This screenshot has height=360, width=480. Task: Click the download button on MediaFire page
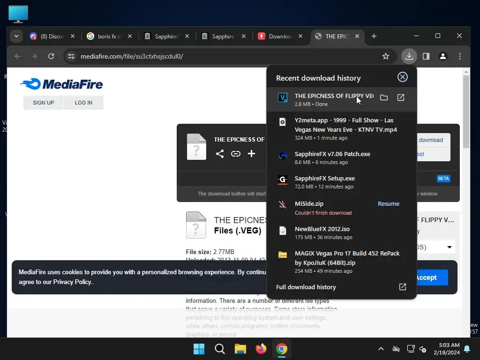coord(433,140)
